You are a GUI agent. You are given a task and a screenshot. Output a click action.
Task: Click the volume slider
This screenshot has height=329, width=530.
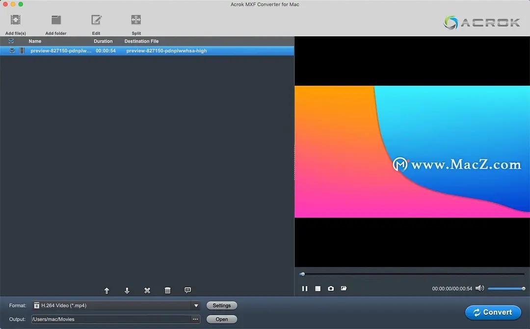(x=505, y=289)
